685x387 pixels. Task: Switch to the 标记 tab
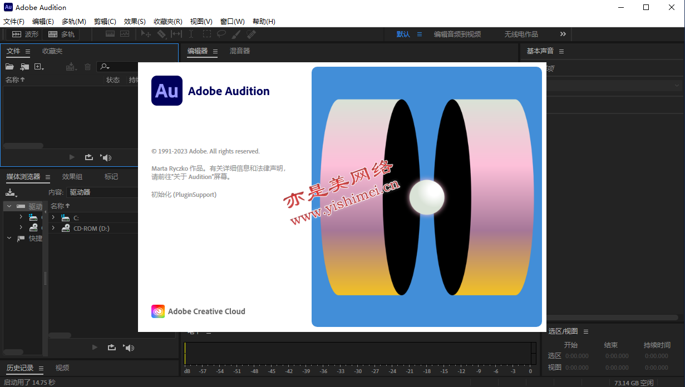tap(111, 177)
